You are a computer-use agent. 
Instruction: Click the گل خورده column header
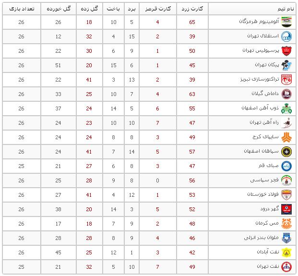(x=59, y=9)
